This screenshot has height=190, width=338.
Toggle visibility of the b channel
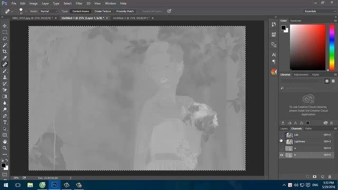tap(281, 155)
